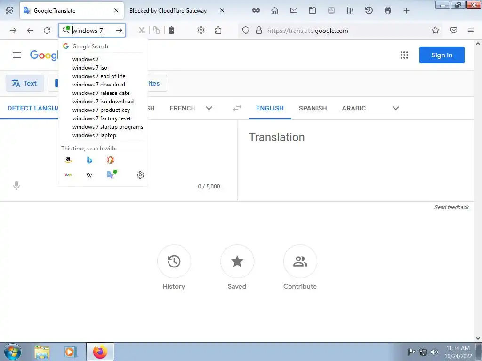This screenshot has height=361, width=482.
Task: Select FRENCH source language tab
Action: point(183,108)
